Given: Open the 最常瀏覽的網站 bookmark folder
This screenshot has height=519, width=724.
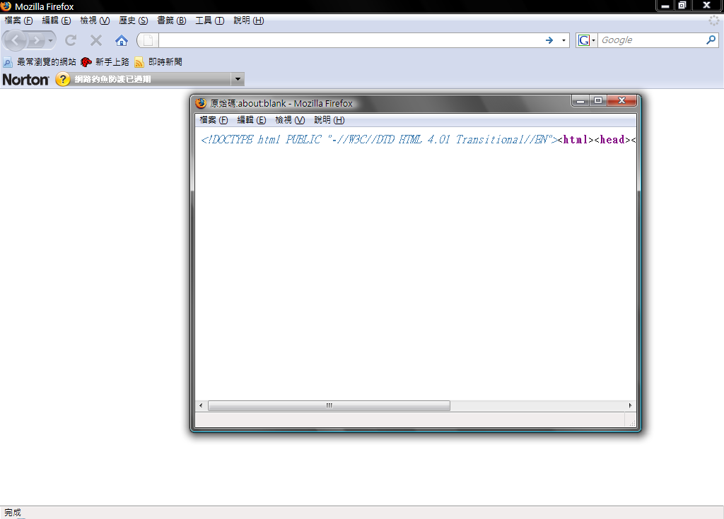Looking at the screenshot, I should 40,62.
